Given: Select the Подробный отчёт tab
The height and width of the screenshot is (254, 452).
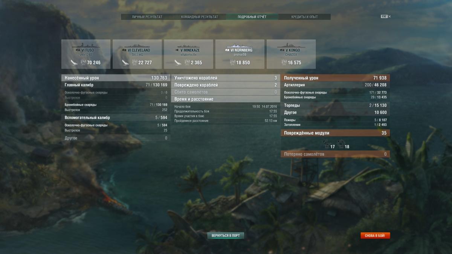Looking at the screenshot, I should [252, 17].
